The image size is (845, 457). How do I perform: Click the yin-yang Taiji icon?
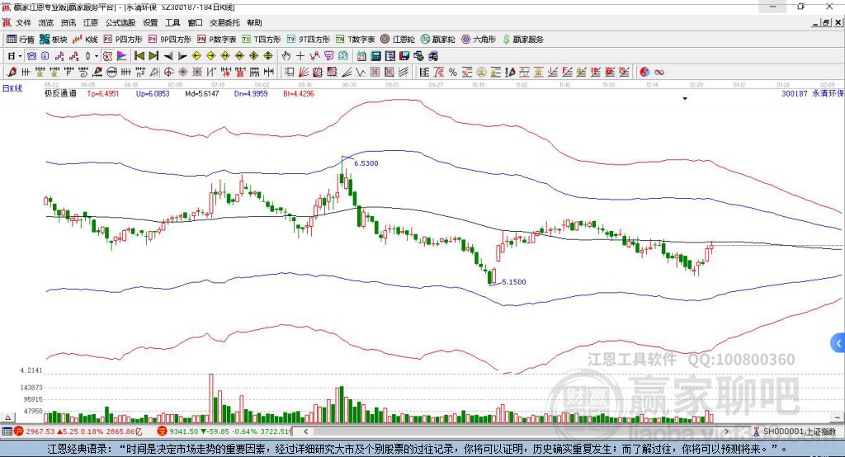pyautogui.click(x=644, y=72)
